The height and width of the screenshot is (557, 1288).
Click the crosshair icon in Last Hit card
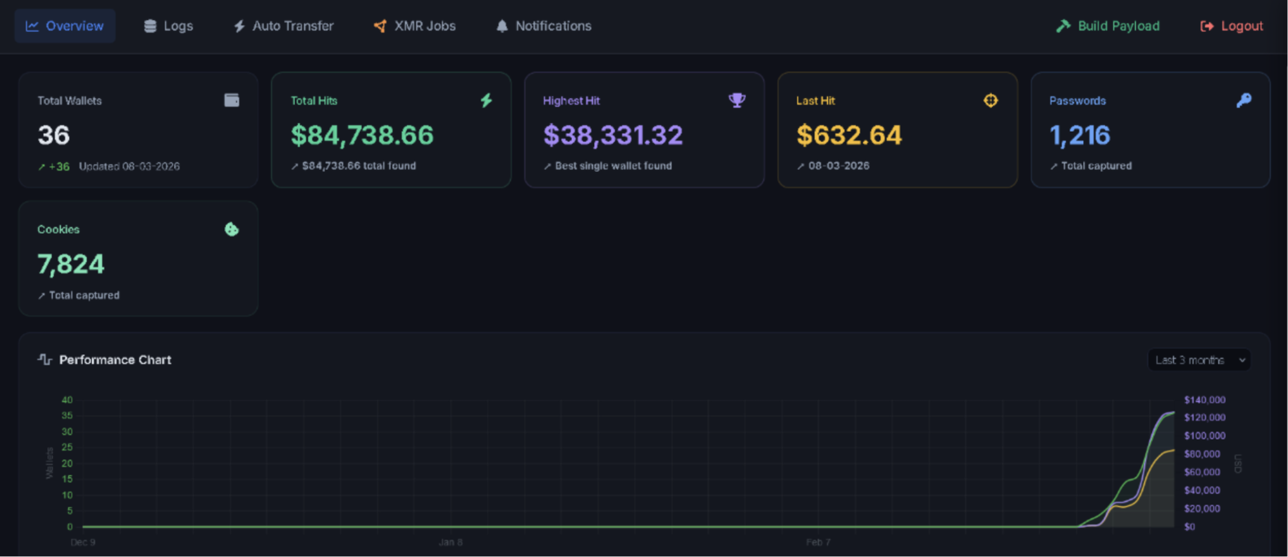(x=990, y=100)
